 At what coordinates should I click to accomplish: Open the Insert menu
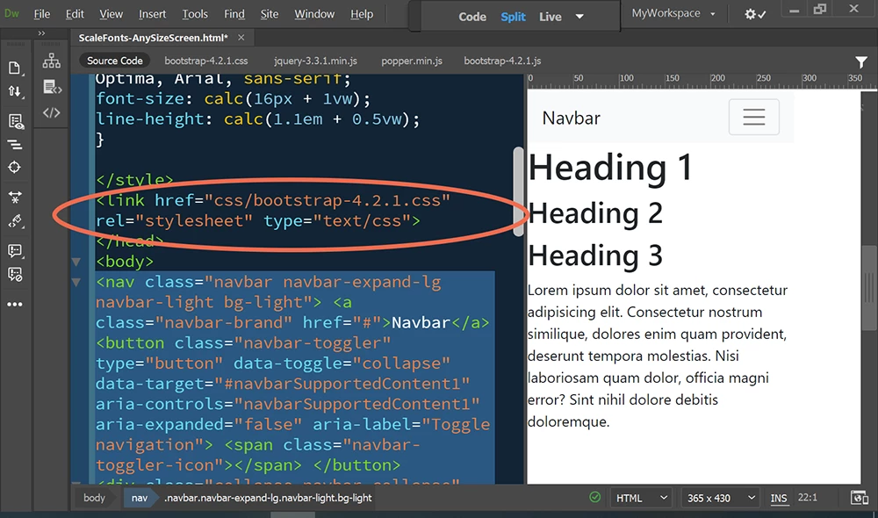(152, 14)
